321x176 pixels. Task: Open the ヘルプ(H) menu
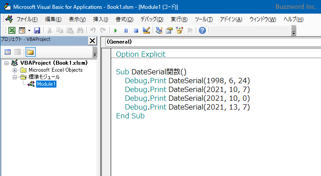coord(293,19)
